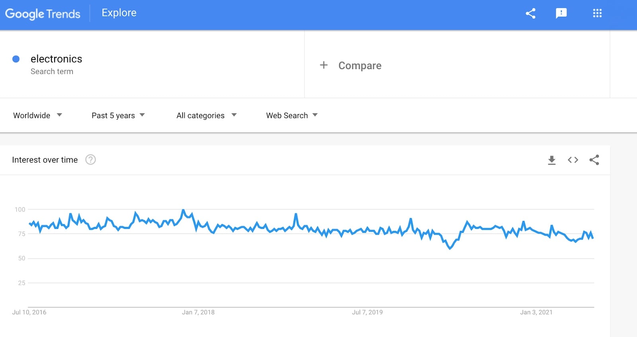
Task: Go to Explore in the header
Action: tap(119, 13)
